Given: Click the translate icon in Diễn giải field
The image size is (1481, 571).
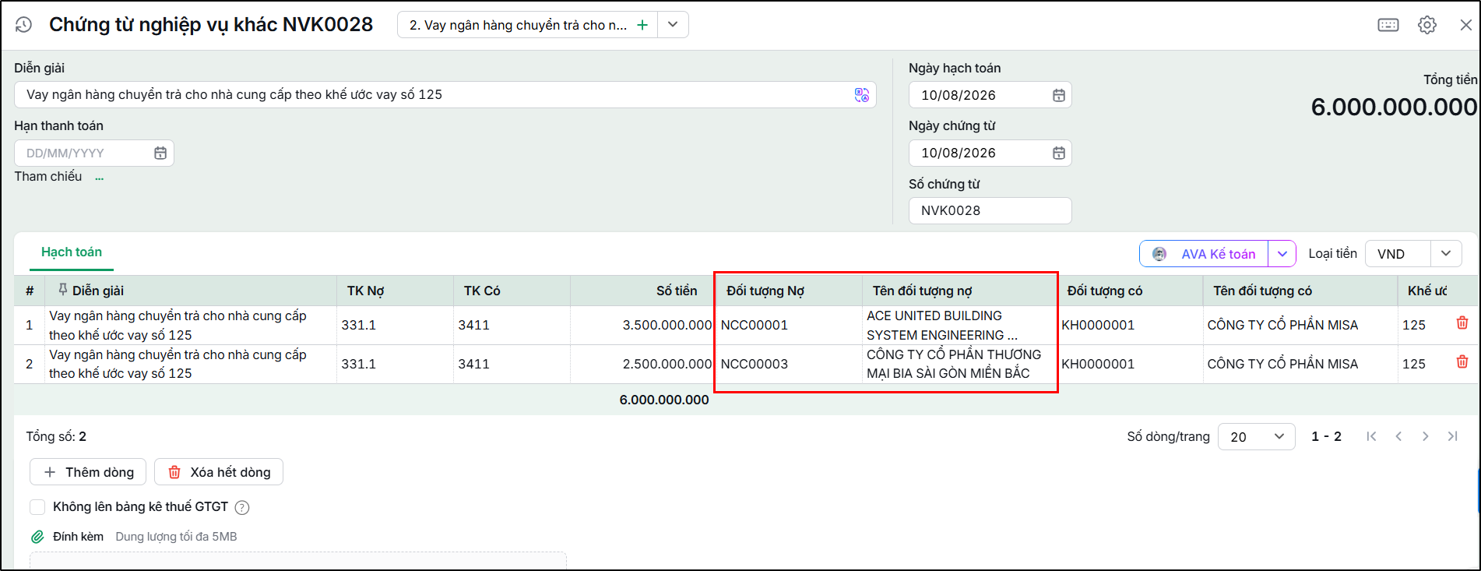Looking at the screenshot, I should point(861,95).
